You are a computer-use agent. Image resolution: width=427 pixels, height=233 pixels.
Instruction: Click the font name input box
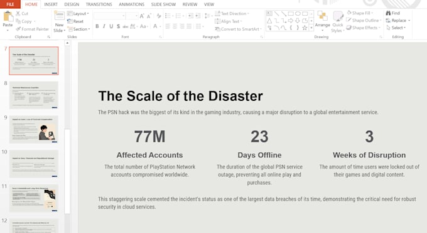(x=109, y=16)
